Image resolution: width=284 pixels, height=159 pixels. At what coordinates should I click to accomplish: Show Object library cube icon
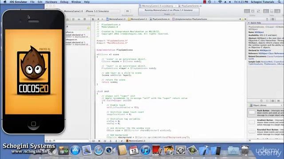click(272, 101)
